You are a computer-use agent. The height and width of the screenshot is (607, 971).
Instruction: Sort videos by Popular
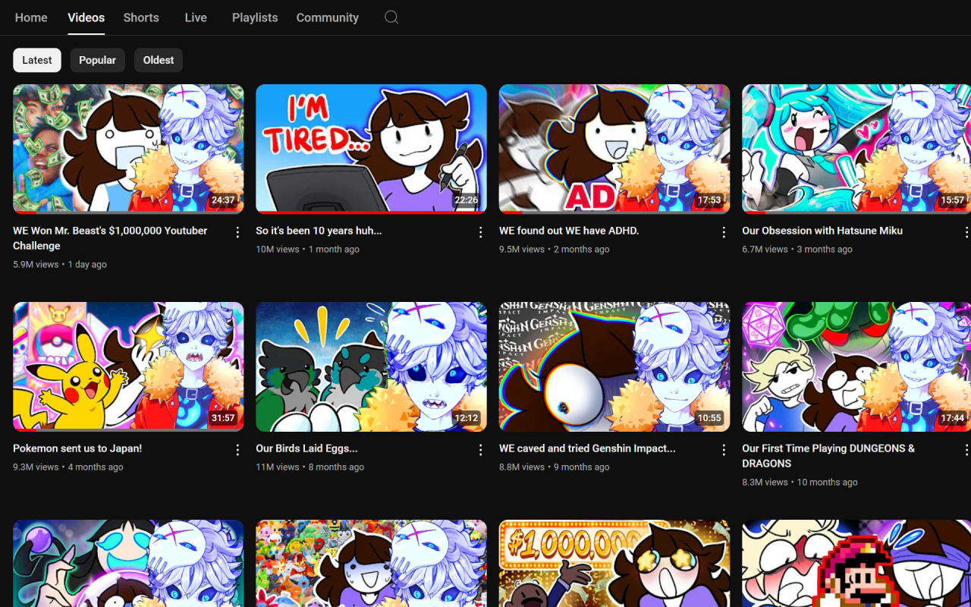(x=97, y=60)
